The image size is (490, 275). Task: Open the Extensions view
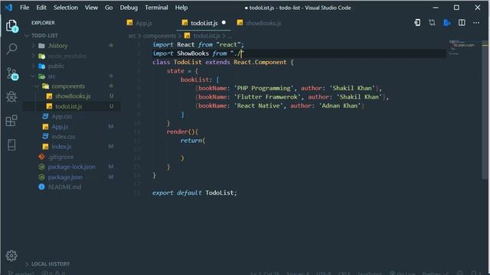(12, 121)
